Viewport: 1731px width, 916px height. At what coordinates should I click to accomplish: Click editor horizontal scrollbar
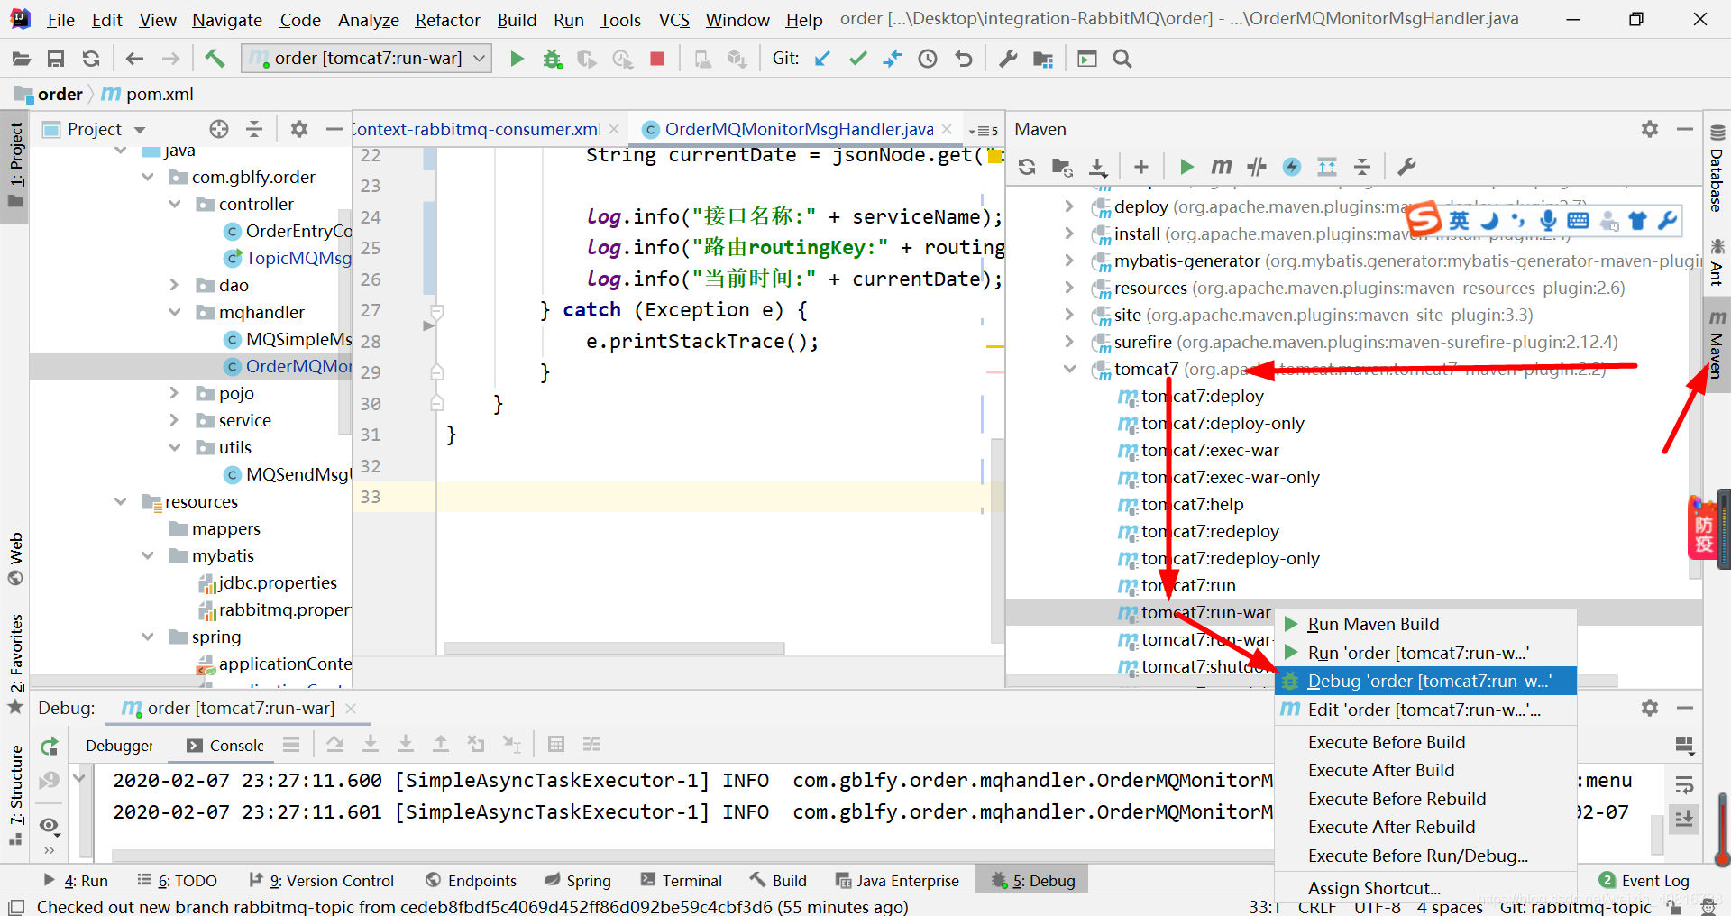[x=614, y=648]
